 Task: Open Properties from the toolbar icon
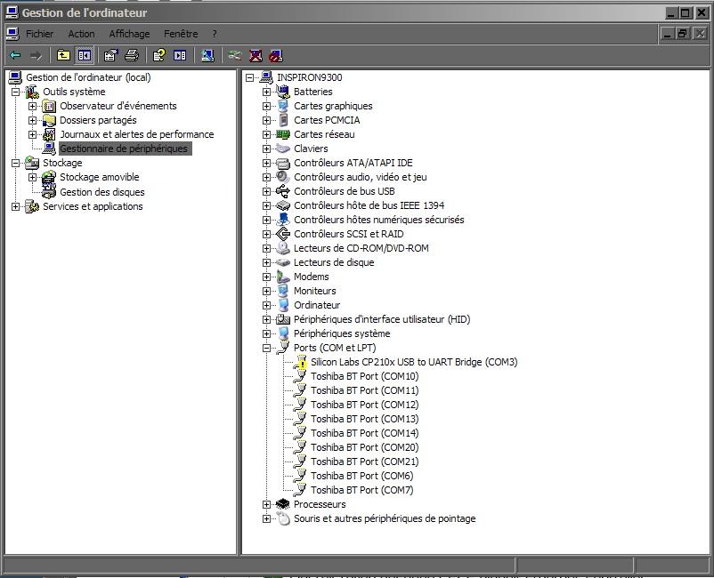point(110,55)
